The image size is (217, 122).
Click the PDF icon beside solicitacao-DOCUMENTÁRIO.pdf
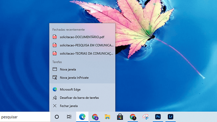(x=54, y=37)
